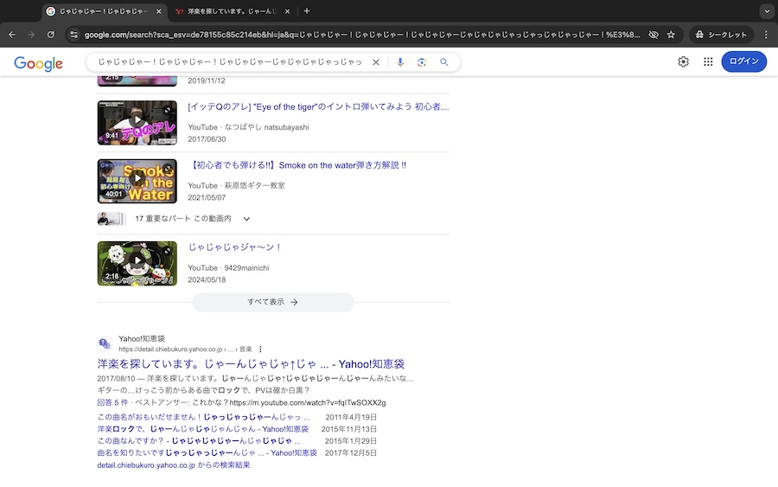Open the three-dot menu beside the Yahoo!知恵袋 URL
The width and height of the screenshot is (778, 487).
click(x=260, y=349)
